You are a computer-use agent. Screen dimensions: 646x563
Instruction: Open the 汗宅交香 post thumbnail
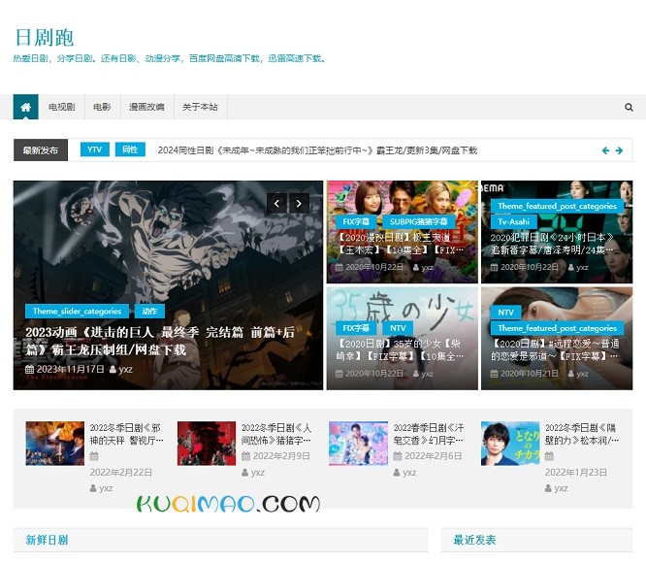[359, 444]
